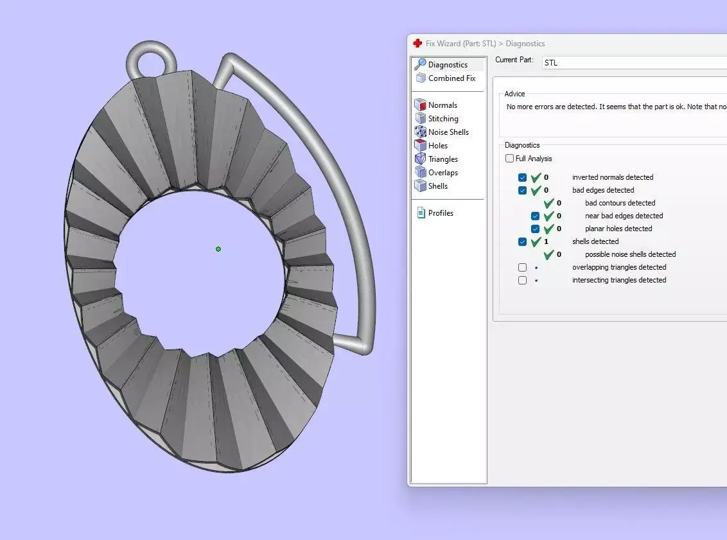Switch to the Combined Fix page label
Screen dimensions: 727x540
(452, 78)
